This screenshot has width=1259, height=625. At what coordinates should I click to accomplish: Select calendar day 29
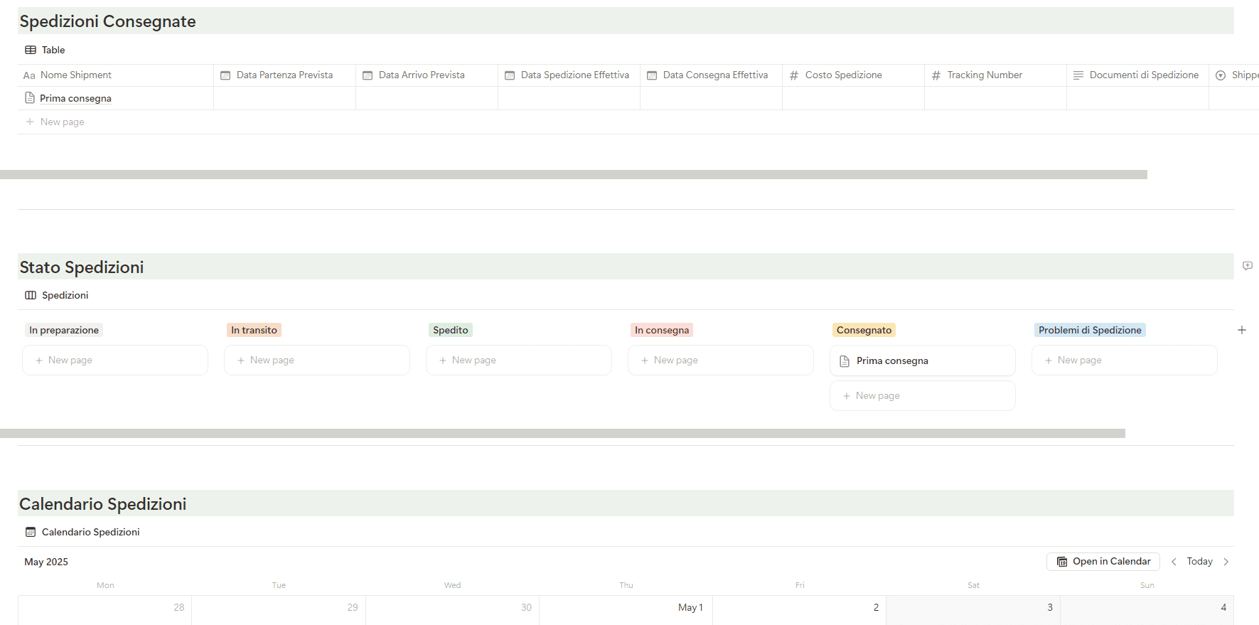point(279,610)
